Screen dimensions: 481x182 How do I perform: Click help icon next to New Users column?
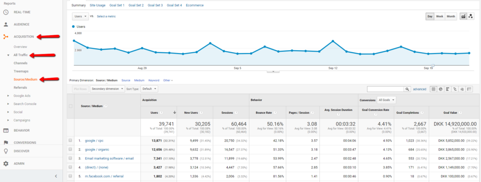202,113
